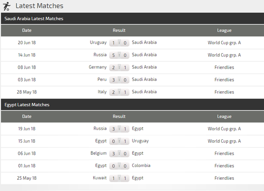This screenshot has width=264, height=191.
Task: Open the Uruguay 1:0 Saudi Arabia score box
Action: pos(119,43)
